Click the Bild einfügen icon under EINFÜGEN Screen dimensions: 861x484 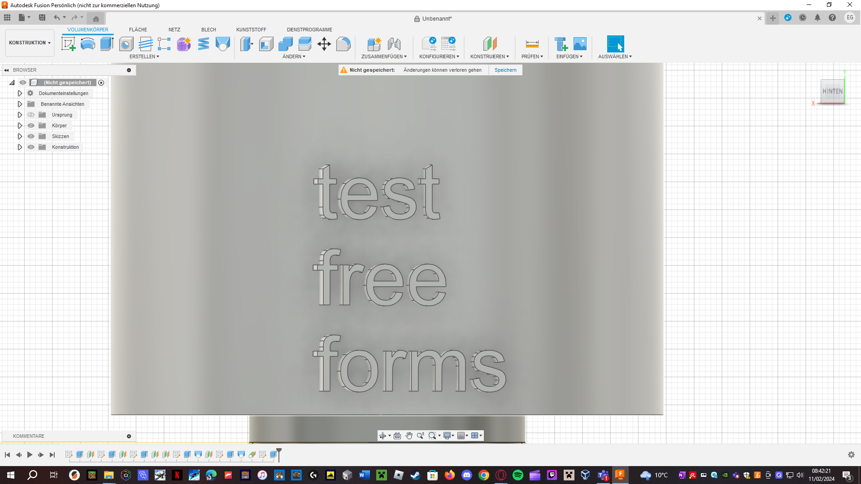(x=580, y=43)
